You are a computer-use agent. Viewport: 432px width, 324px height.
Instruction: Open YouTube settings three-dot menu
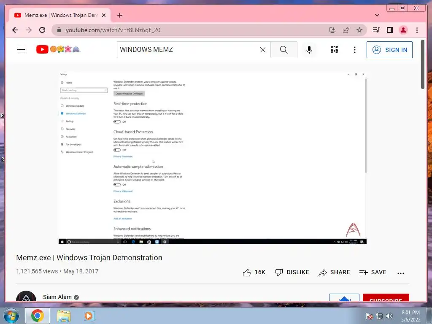pyautogui.click(x=354, y=50)
